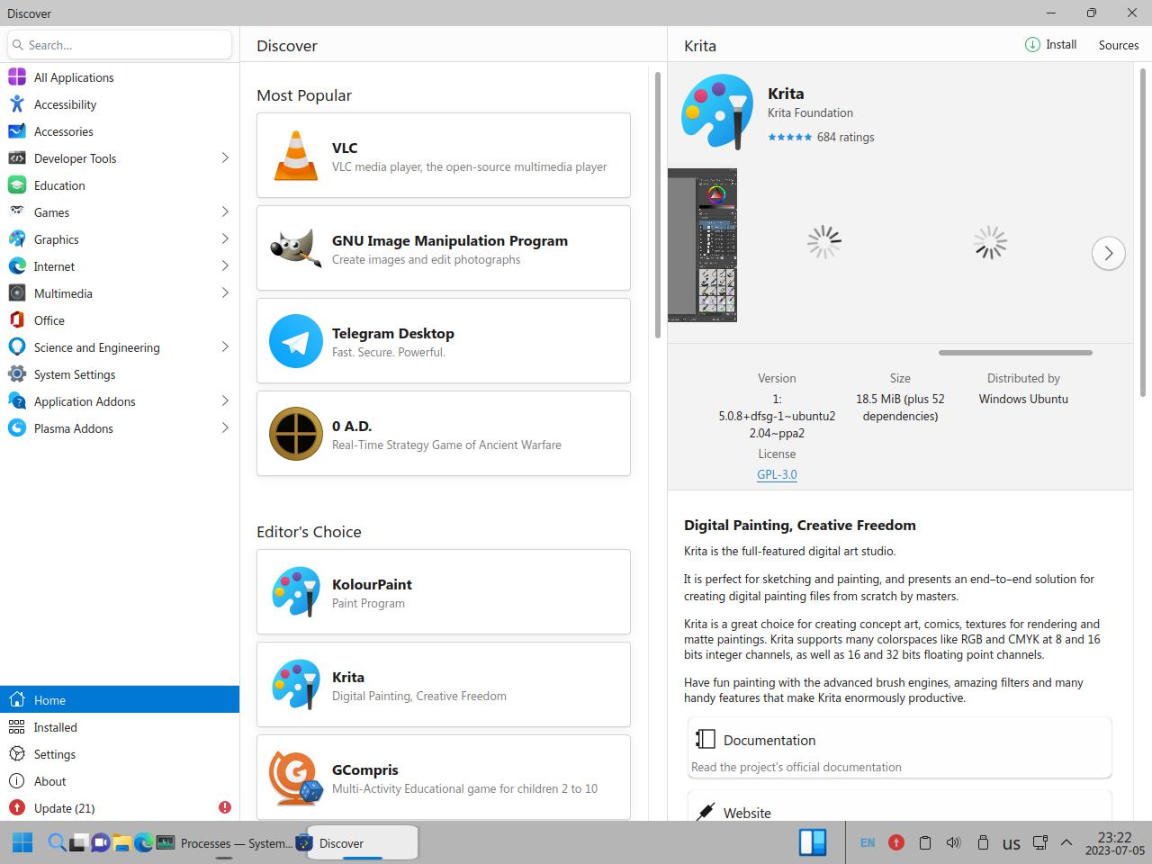
Task: Select the System Settings category icon
Action: (x=17, y=374)
